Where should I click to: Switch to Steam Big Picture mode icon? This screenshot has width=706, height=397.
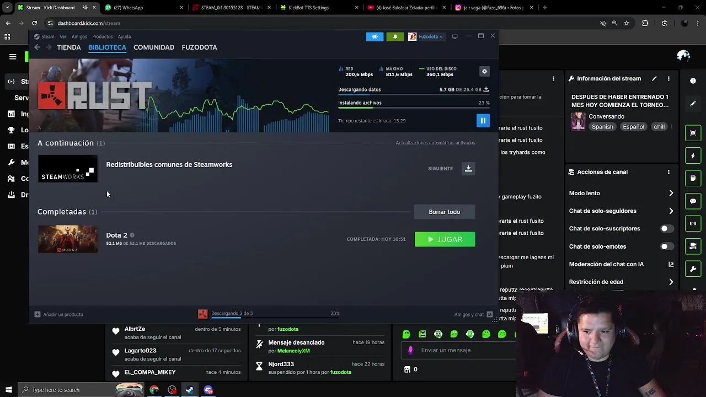454,36
